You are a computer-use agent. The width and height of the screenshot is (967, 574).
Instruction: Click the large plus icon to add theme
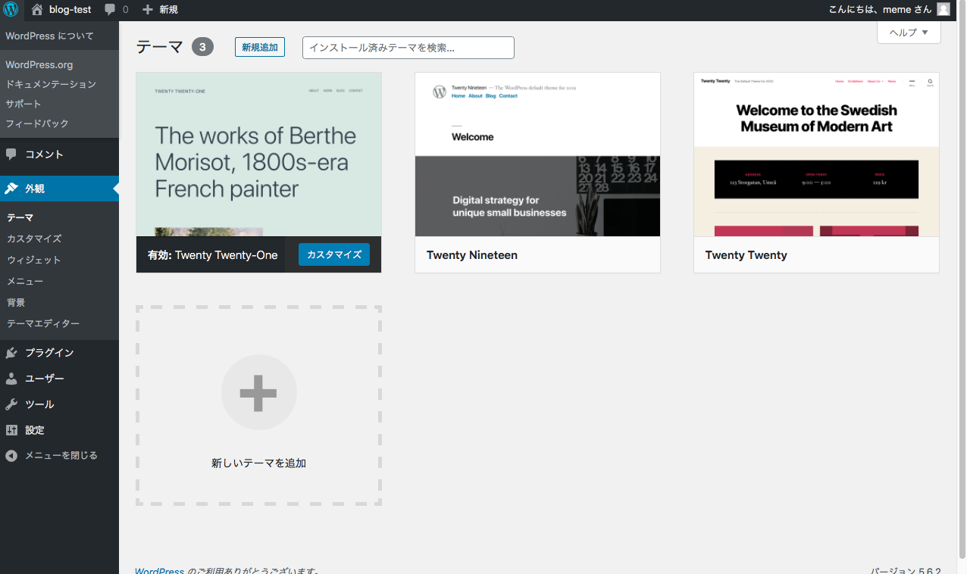coord(258,393)
